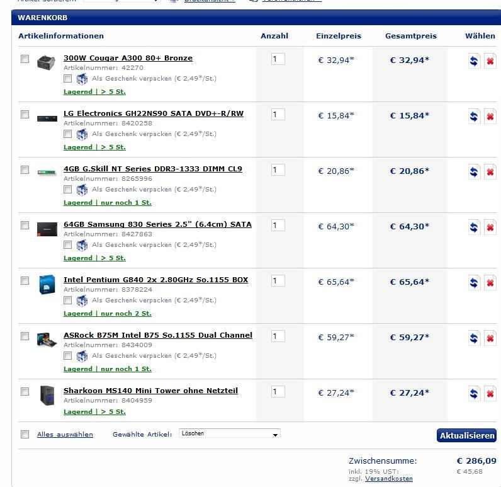Delete the 300W Cougar A300 item
Image resolution: width=501 pixels, height=487 pixels.
[490, 61]
